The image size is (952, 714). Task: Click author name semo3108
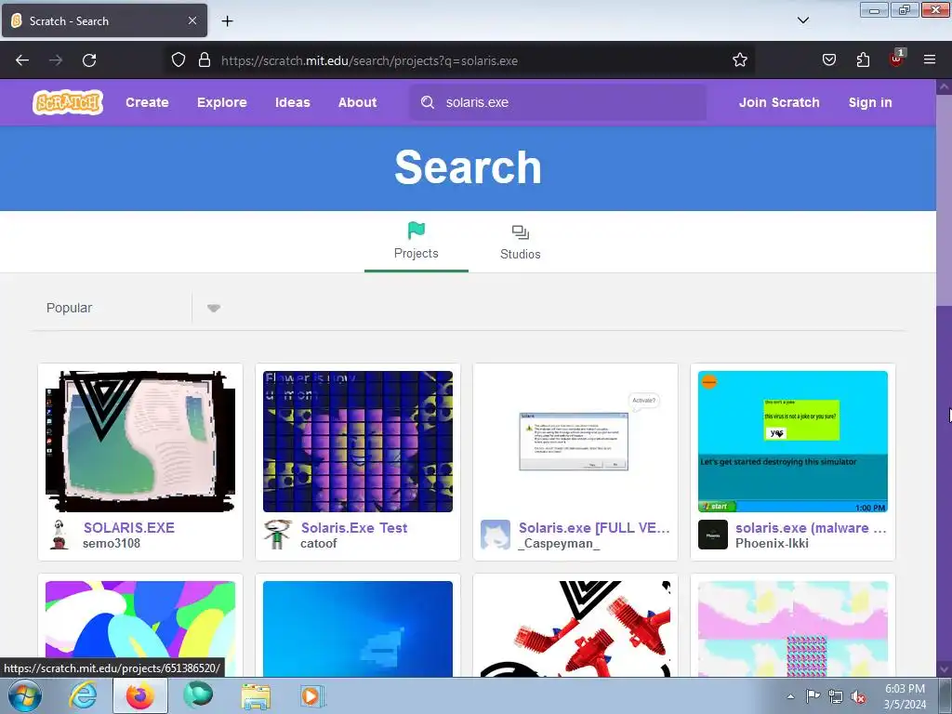click(x=112, y=543)
